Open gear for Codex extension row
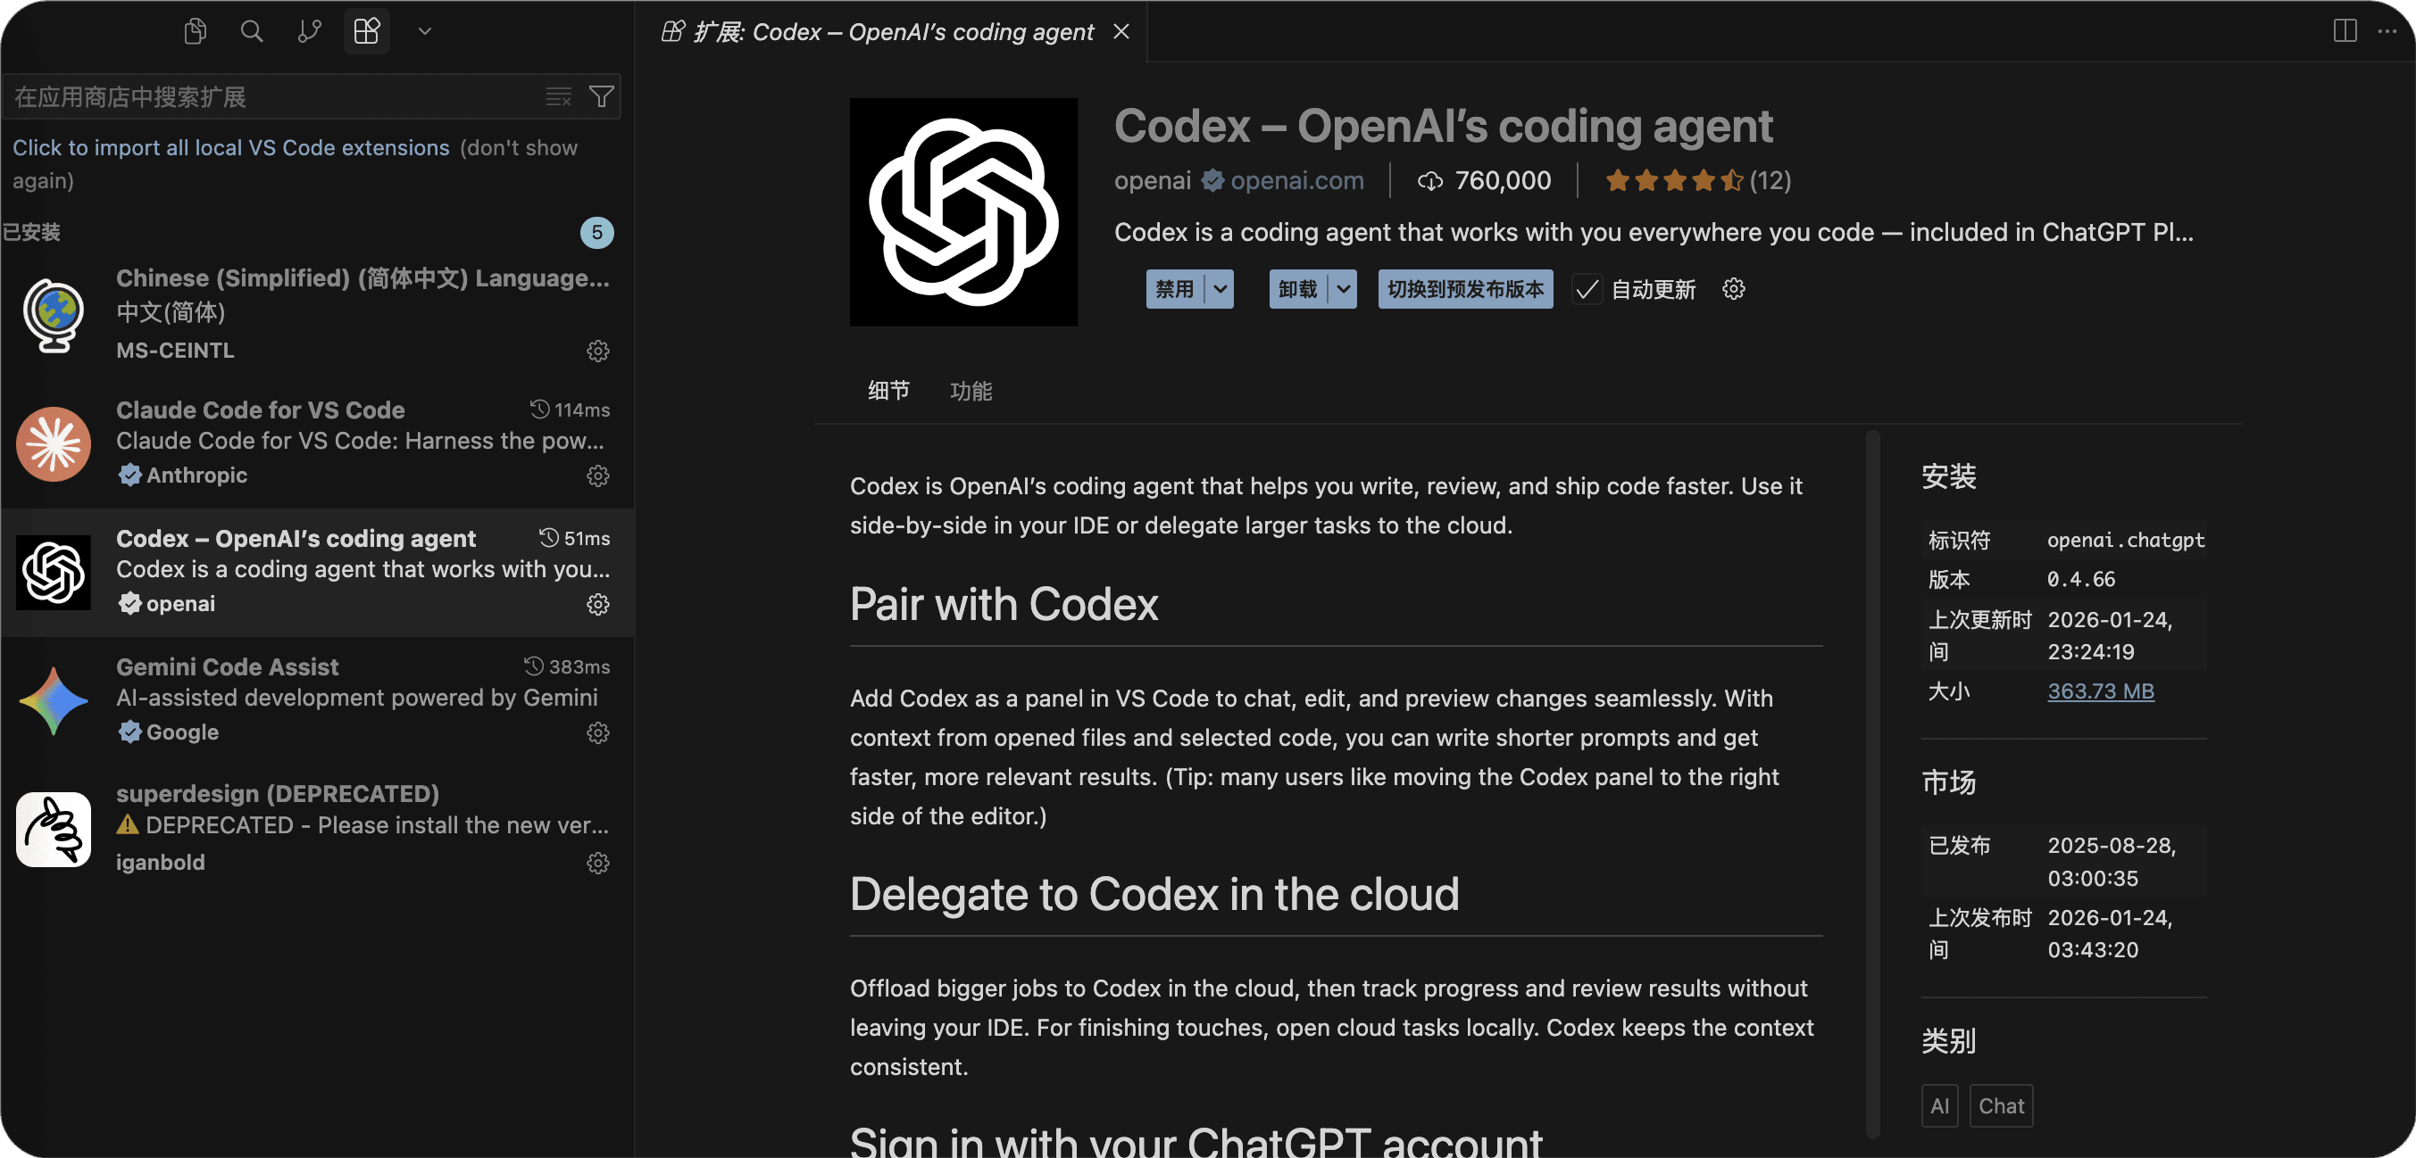 point(597,604)
